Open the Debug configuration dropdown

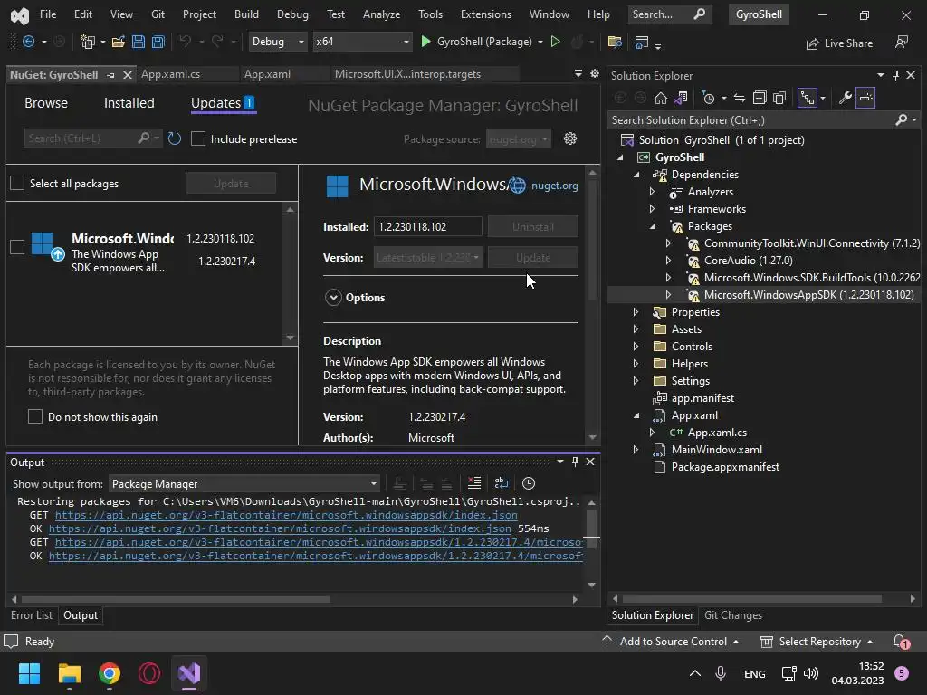[x=278, y=42]
